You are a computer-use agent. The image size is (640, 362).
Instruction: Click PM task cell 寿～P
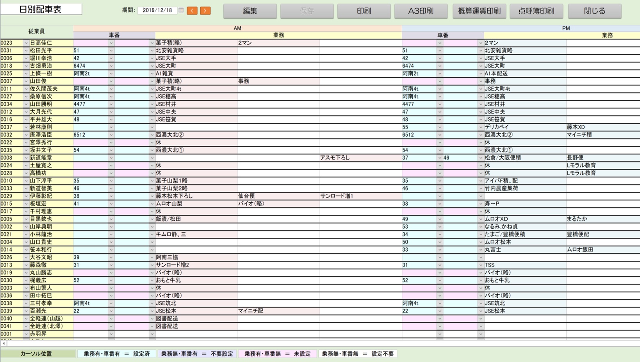tap(525, 204)
